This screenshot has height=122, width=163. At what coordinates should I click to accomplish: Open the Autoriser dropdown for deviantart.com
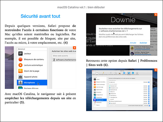pyautogui.click(x=147, y=86)
